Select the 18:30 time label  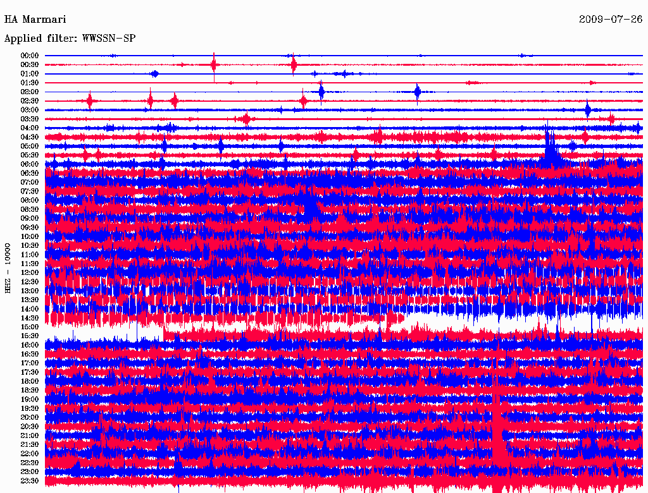(30, 391)
